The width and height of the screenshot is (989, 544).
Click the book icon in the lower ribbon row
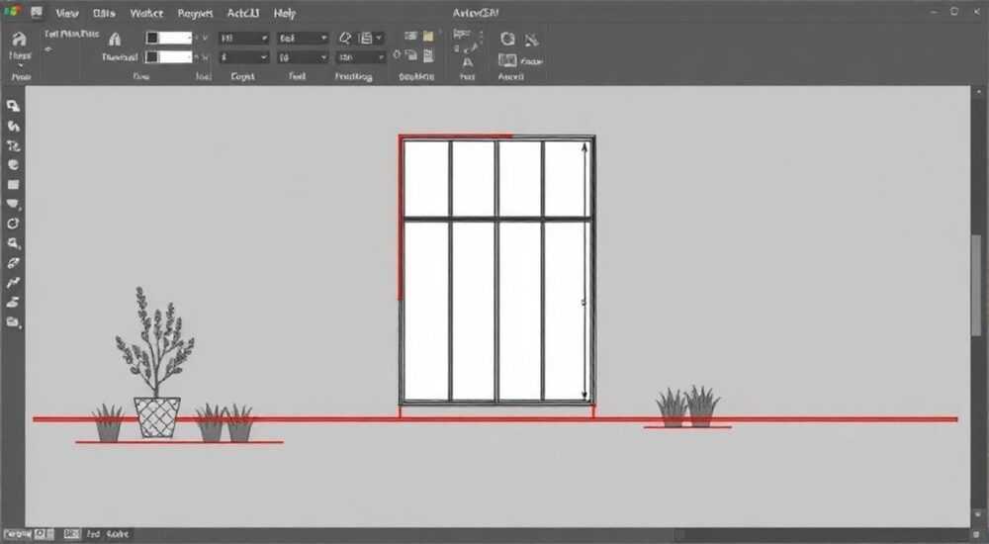pos(507,60)
